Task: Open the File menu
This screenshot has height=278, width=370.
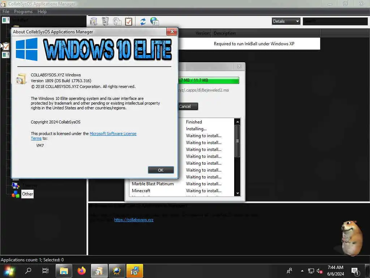Action: coord(6,12)
